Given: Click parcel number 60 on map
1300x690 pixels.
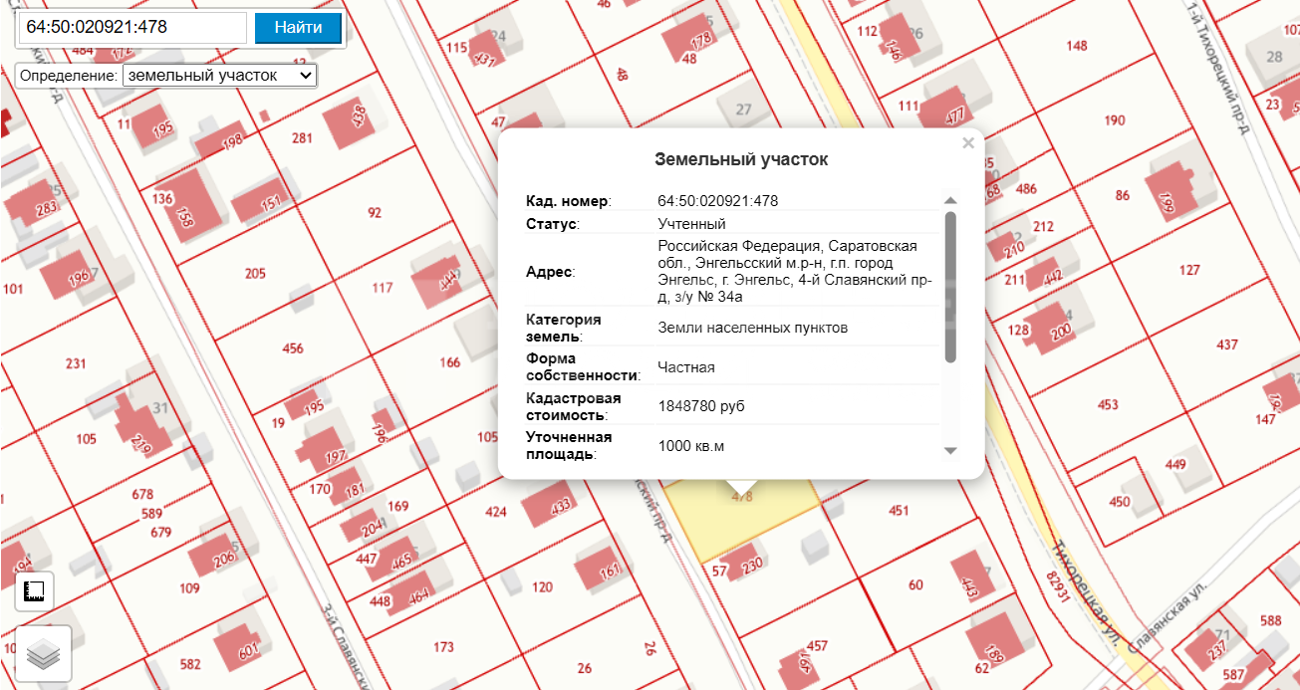Looking at the screenshot, I should pos(915,584).
